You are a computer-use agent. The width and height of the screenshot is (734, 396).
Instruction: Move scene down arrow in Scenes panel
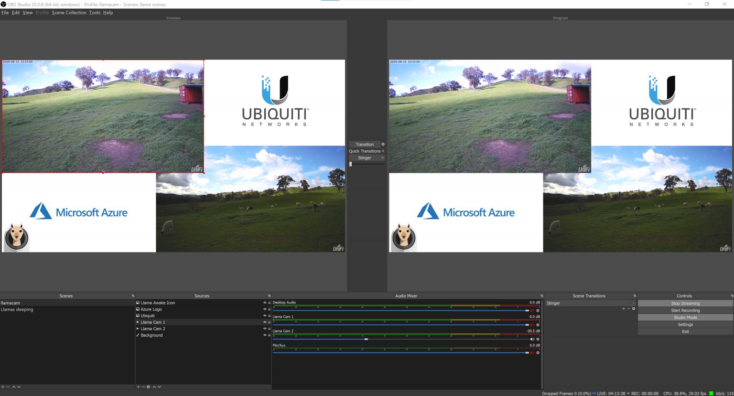coord(19,387)
